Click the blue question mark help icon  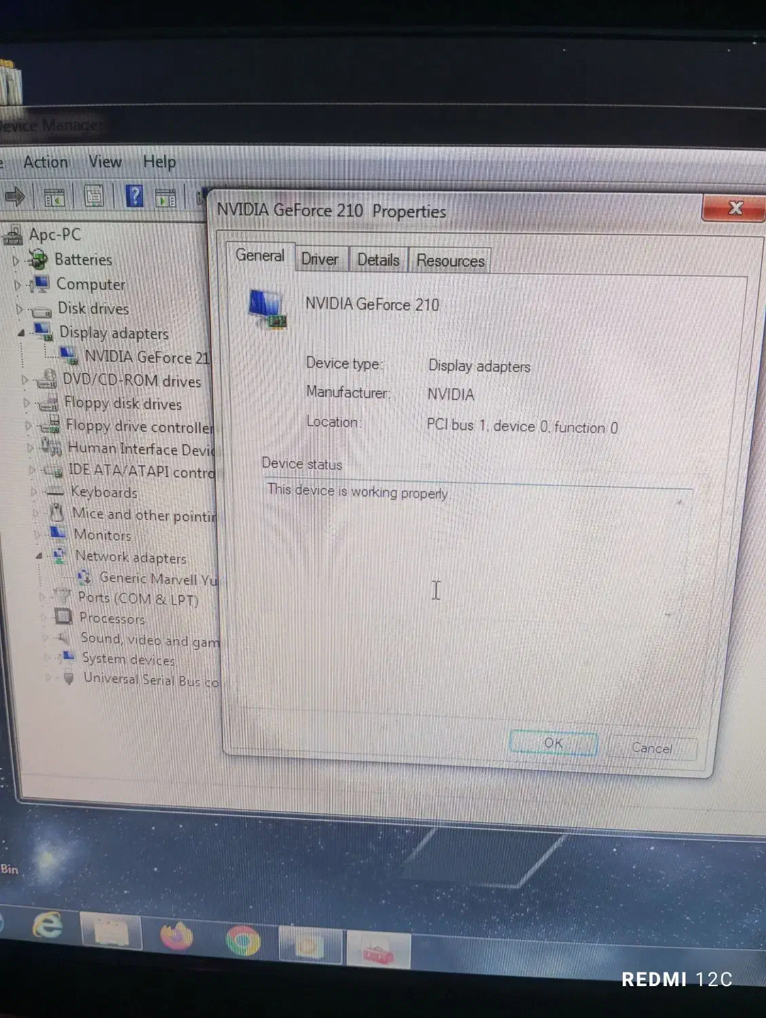pyautogui.click(x=134, y=196)
